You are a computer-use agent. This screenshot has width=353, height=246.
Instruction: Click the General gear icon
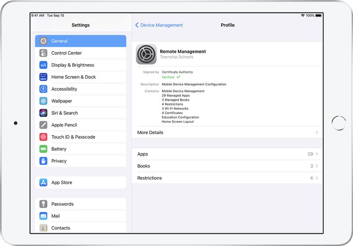(43, 41)
